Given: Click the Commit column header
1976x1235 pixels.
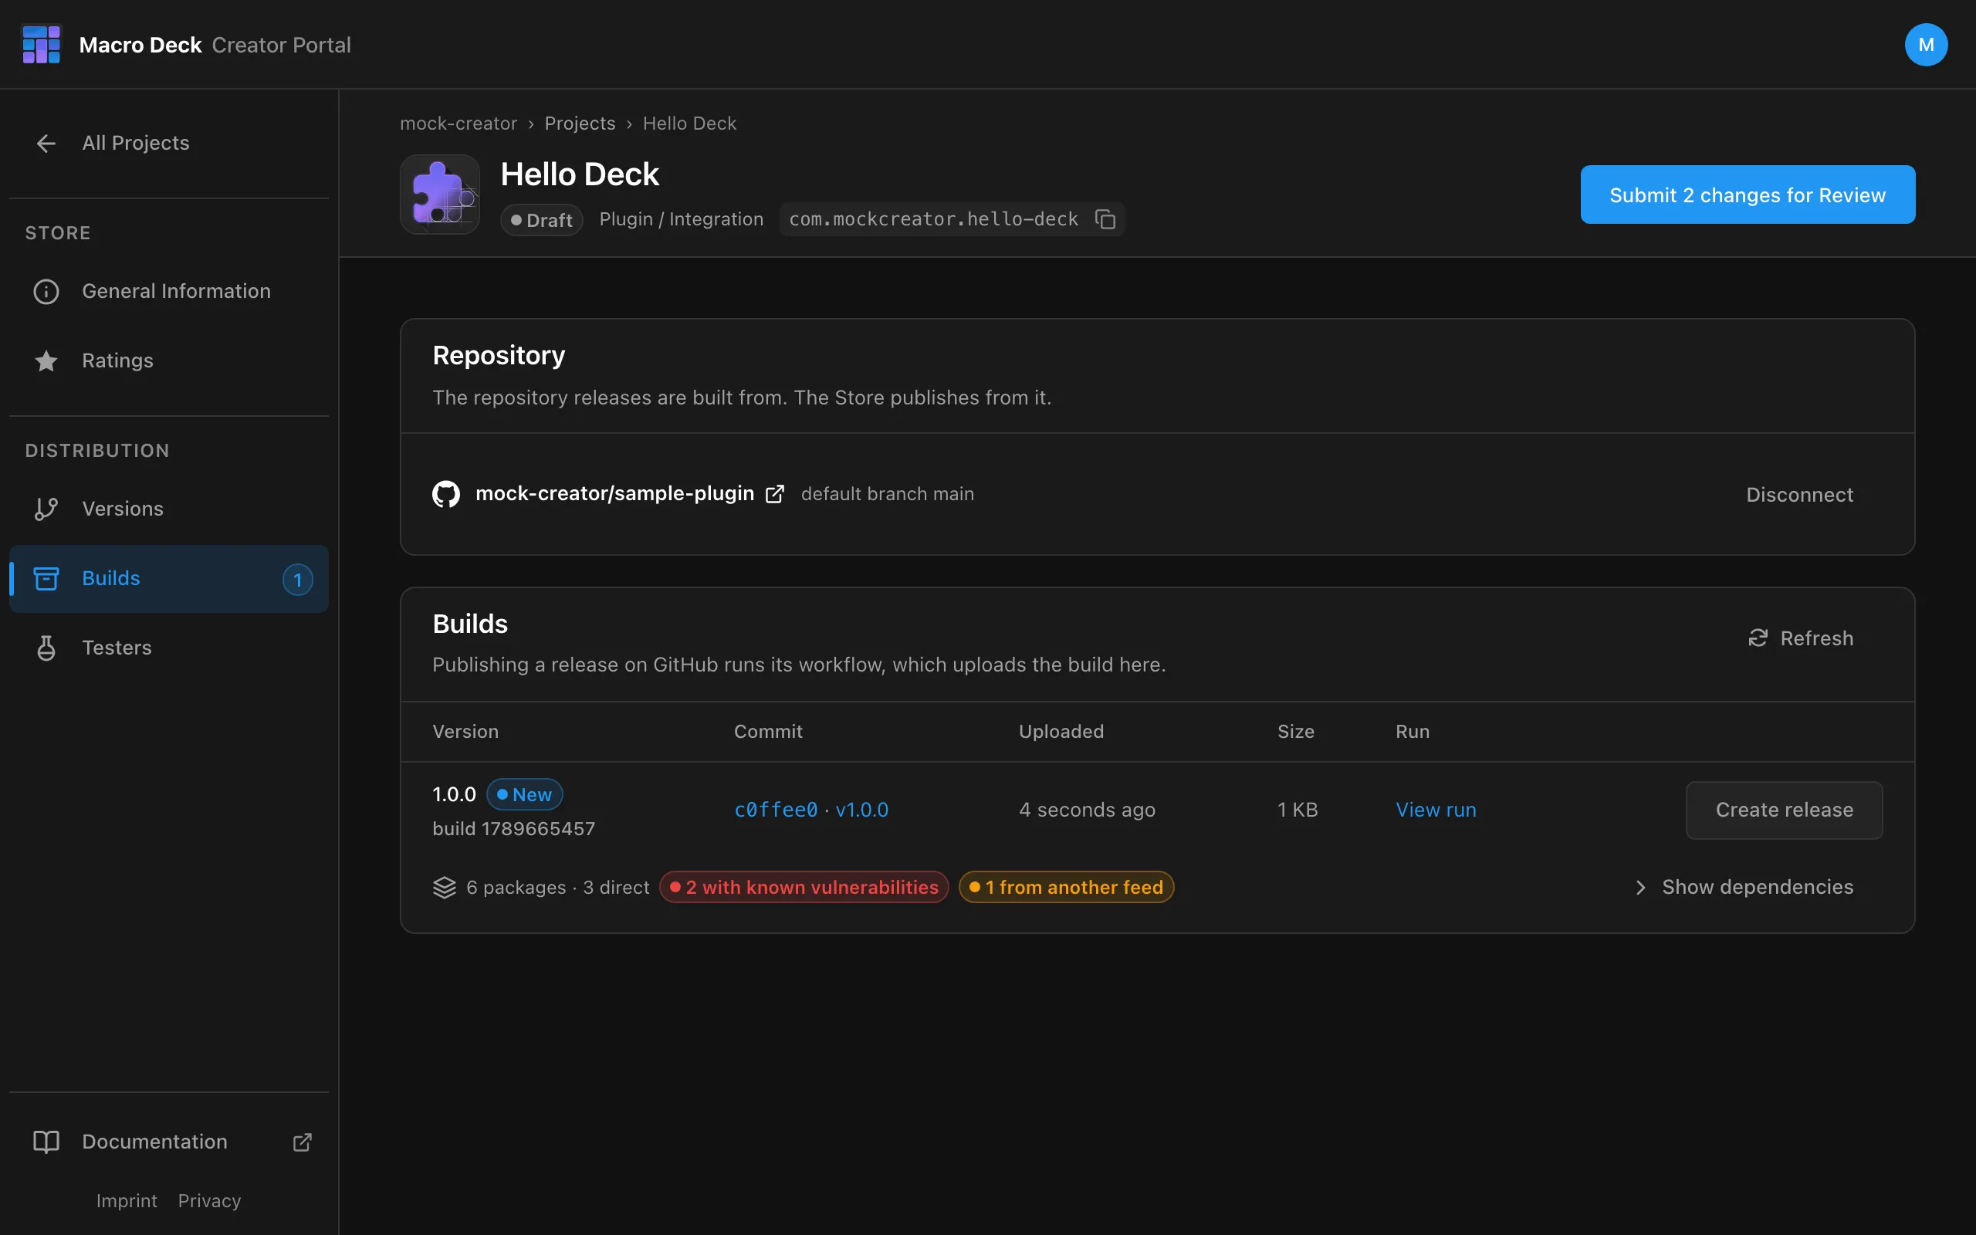Looking at the screenshot, I should (x=767, y=731).
